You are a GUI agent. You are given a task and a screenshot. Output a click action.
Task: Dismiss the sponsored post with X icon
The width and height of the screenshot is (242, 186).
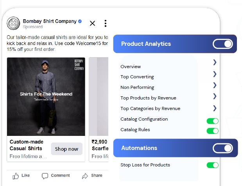pos(92,23)
